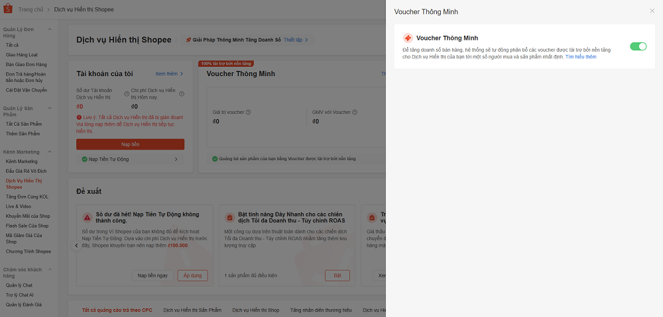Screen dimensions: 663x317
Task: Click the Áp dụng button
Action: (192, 275)
